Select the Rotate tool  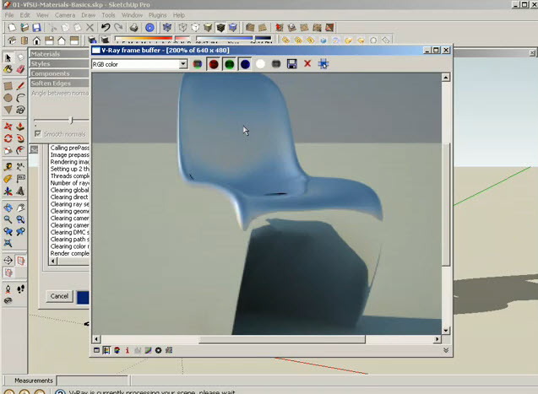pyautogui.click(x=8, y=138)
